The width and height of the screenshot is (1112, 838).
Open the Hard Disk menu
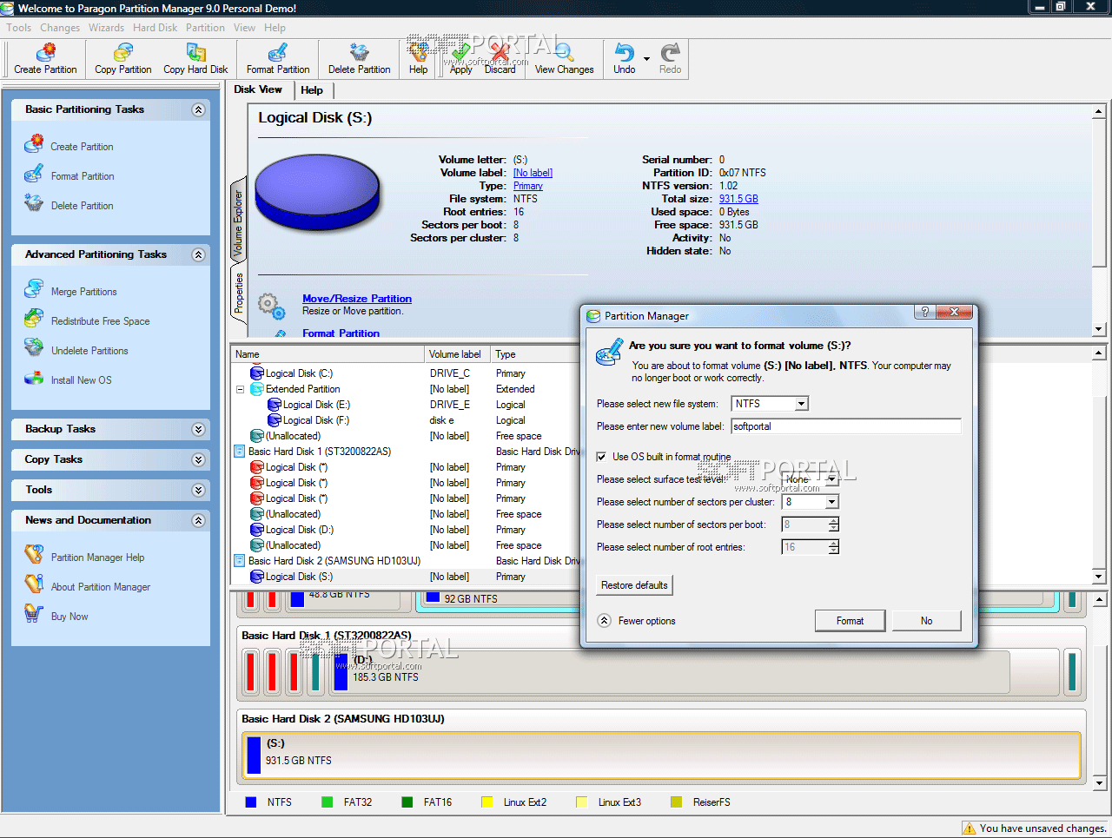pos(155,28)
